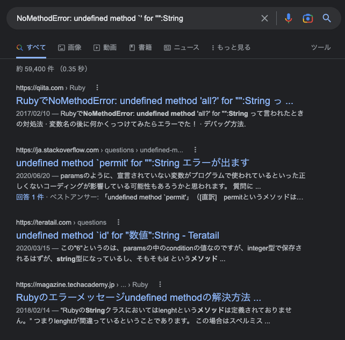This screenshot has width=345, height=340.
Task: Open the three-dot menu for ja.stackoverflow.com result
Action: pyautogui.click(x=195, y=150)
